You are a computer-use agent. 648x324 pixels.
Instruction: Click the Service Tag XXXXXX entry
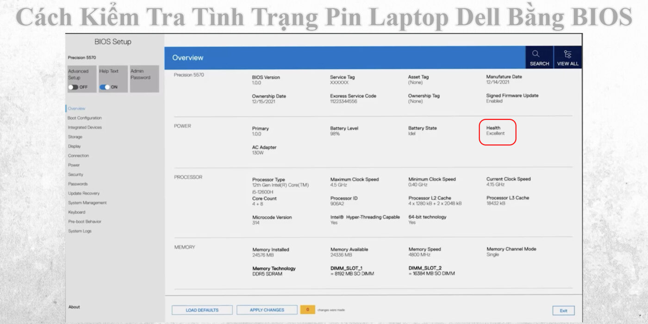tap(343, 80)
